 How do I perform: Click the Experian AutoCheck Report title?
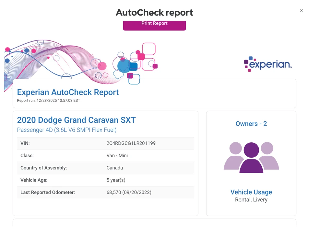coord(68,92)
